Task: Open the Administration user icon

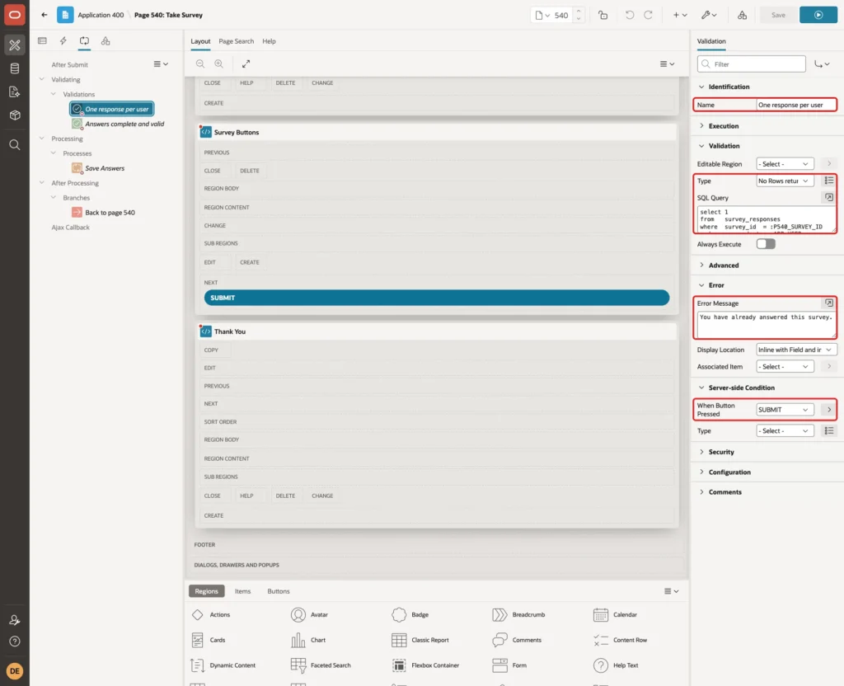Action: (x=15, y=620)
